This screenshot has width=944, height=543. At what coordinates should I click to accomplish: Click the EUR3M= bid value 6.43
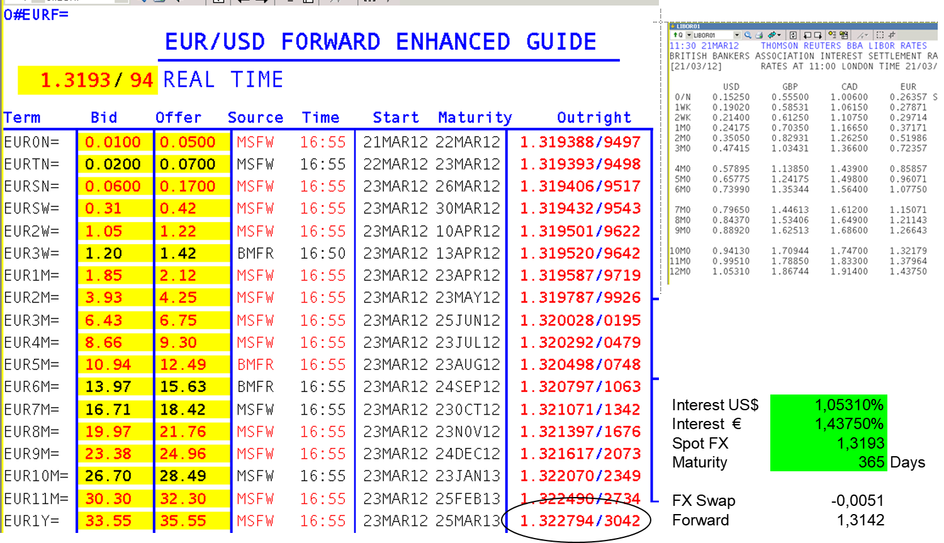(103, 320)
